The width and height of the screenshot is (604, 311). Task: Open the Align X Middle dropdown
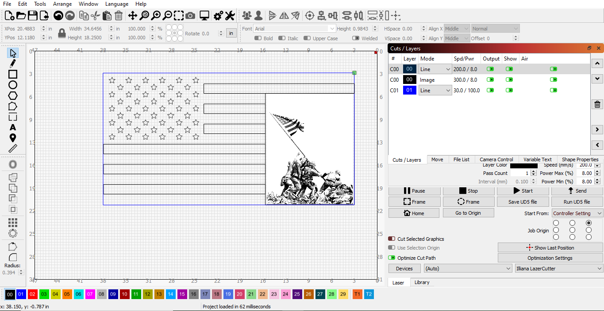coord(457,29)
